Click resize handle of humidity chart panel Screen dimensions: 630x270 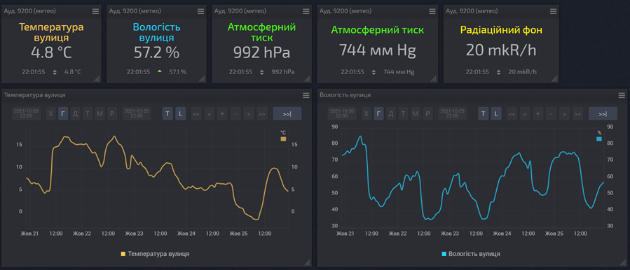(x=622, y=262)
